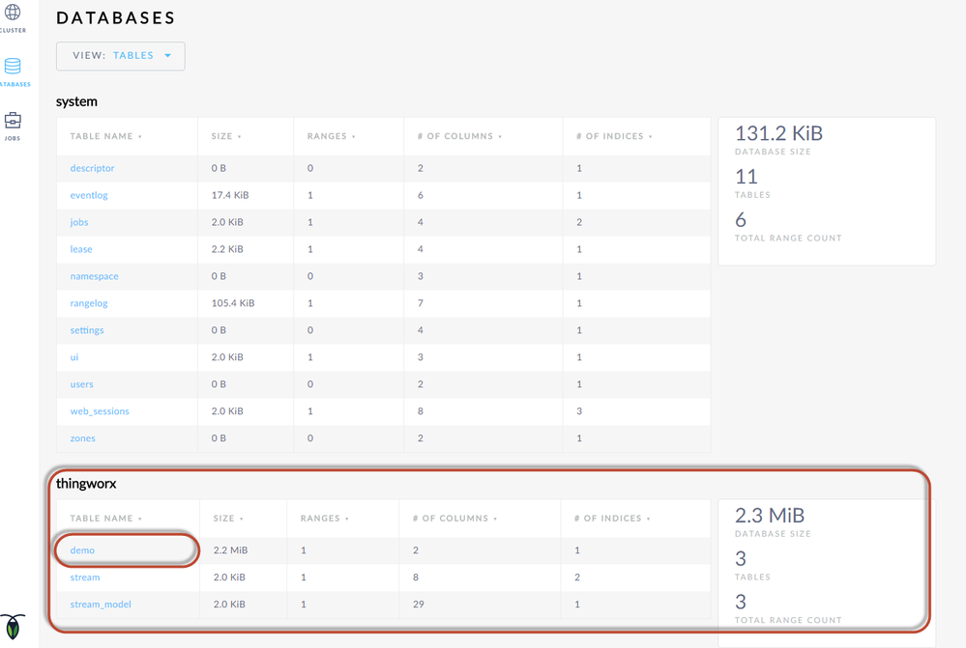Click the CockroachDB logo icon

coord(13,627)
